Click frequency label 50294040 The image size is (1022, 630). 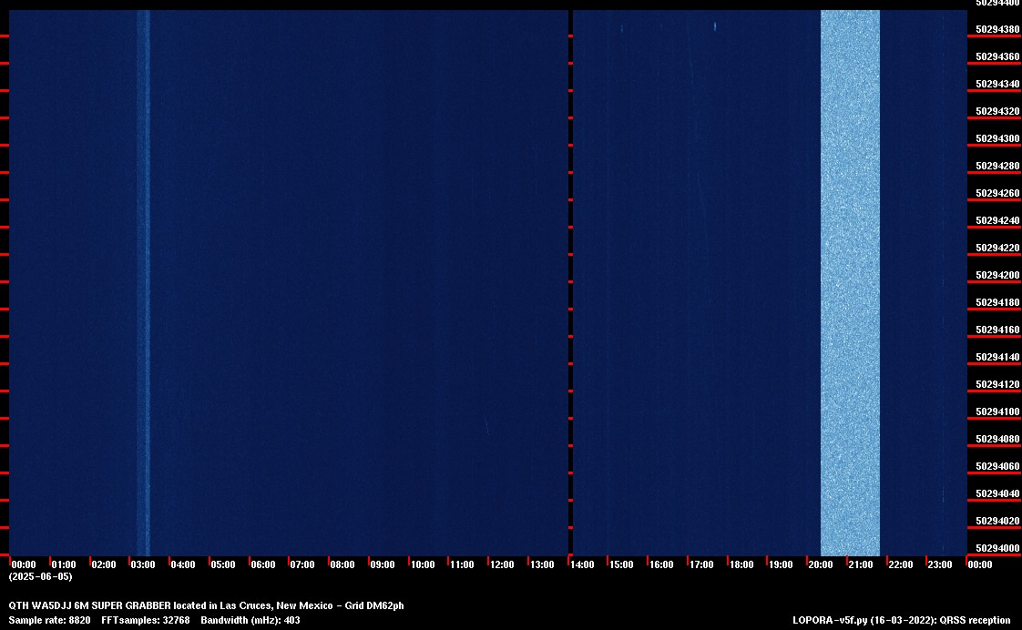click(x=997, y=493)
